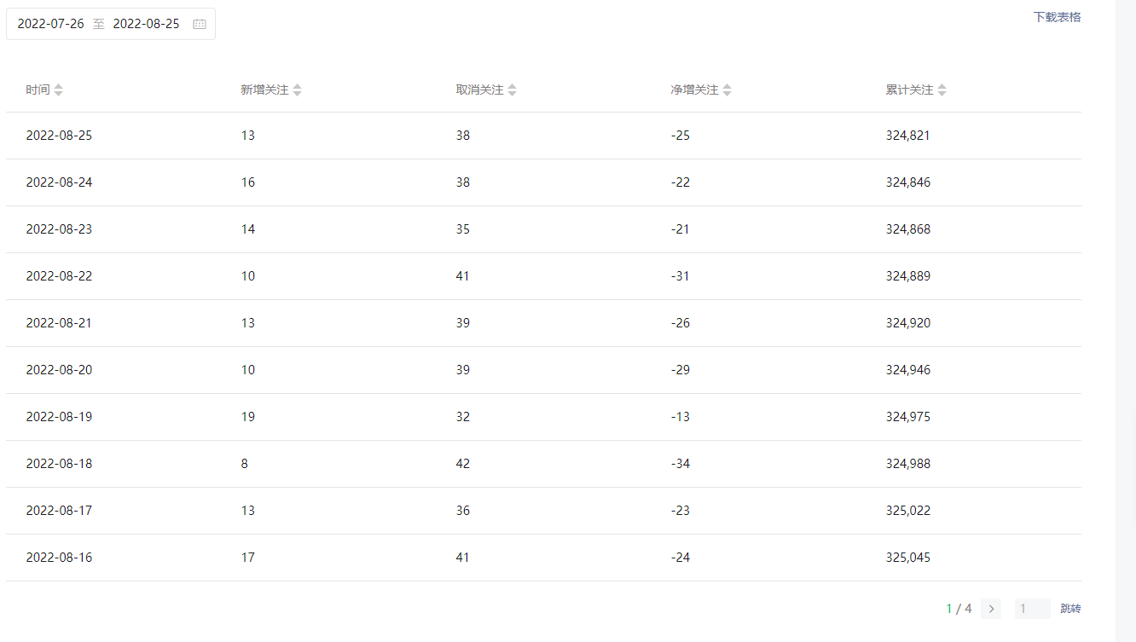Select start date 2022-07-26 field

(x=51, y=24)
